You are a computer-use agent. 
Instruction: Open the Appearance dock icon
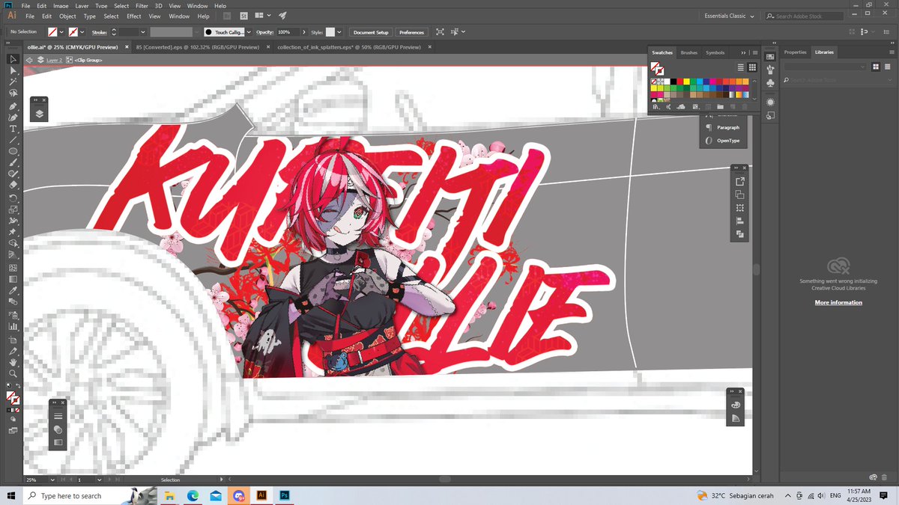(771, 102)
